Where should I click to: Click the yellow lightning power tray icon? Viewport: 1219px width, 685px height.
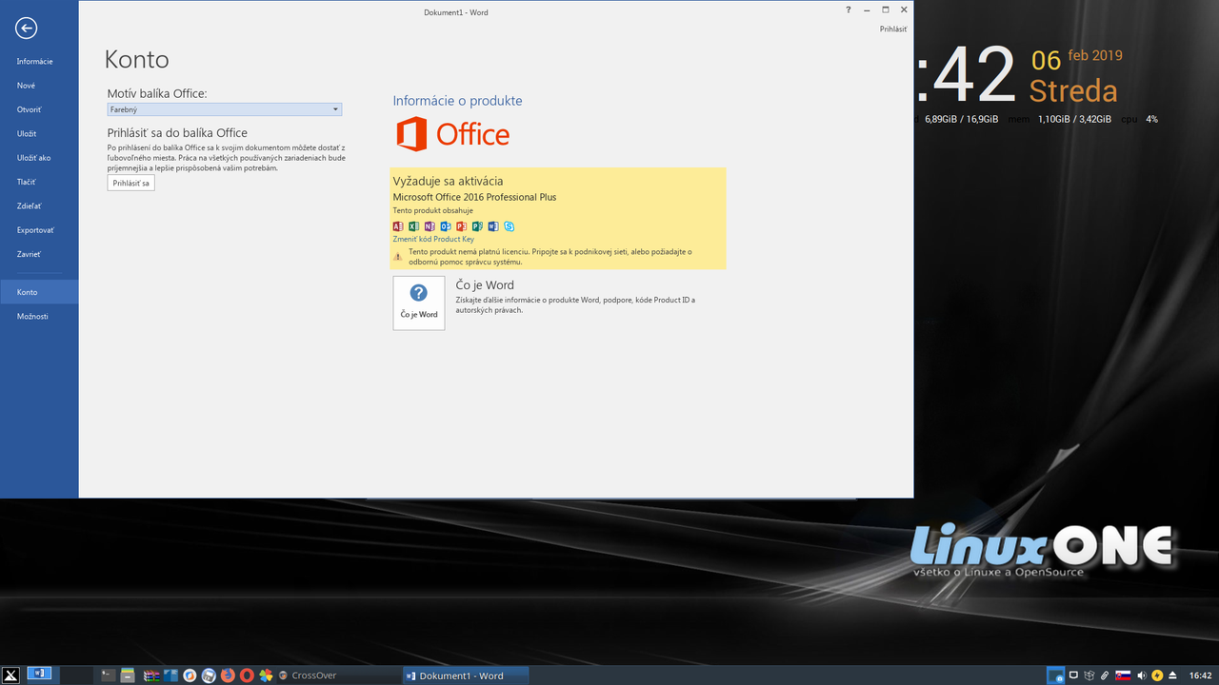pyautogui.click(x=1157, y=675)
